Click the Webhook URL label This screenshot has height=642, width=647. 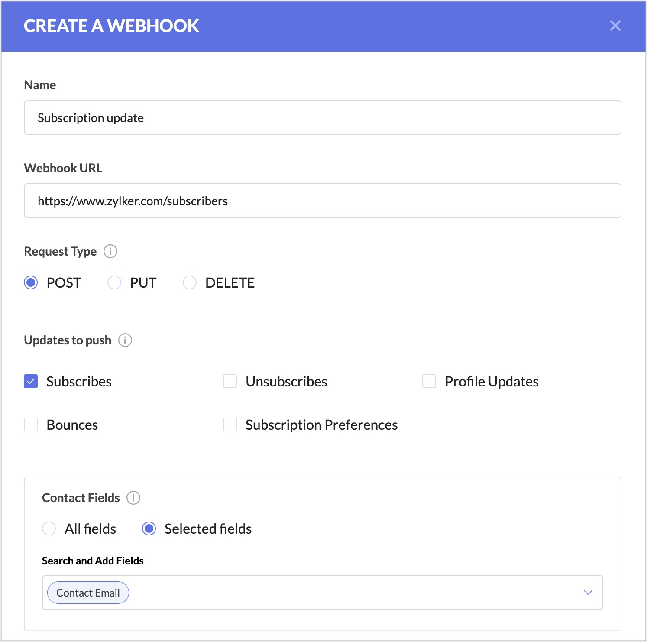tap(63, 168)
